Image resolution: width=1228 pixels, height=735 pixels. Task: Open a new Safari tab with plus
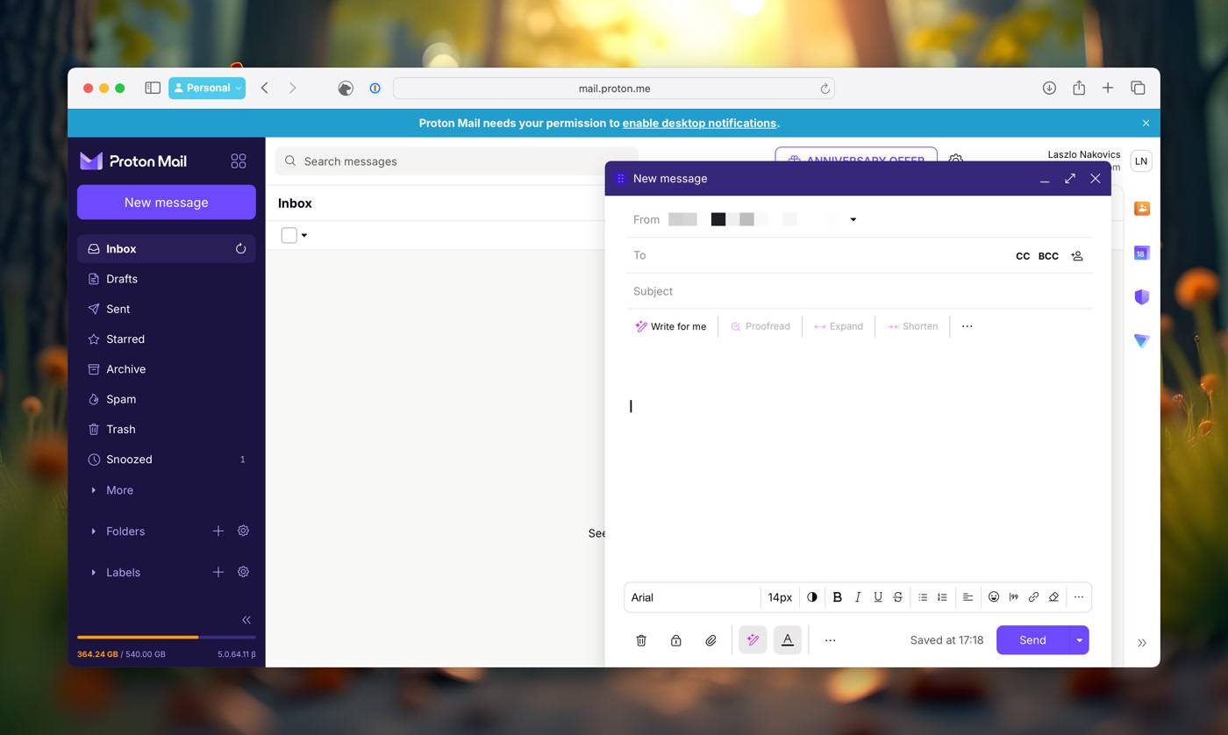click(1108, 88)
